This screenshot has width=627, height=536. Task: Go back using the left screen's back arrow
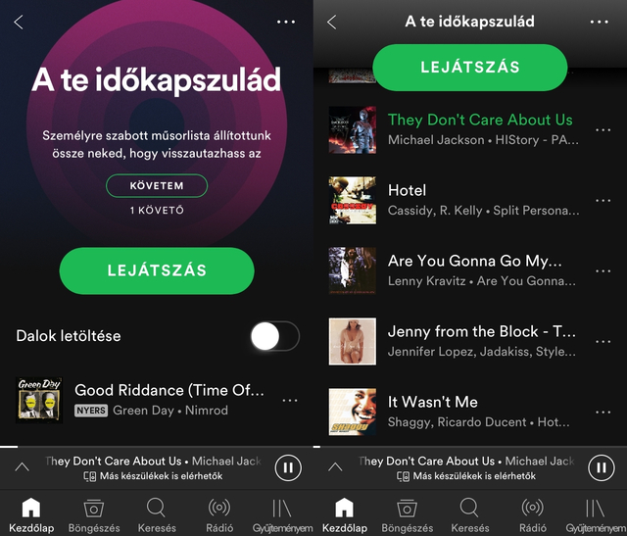pos(19,22)
